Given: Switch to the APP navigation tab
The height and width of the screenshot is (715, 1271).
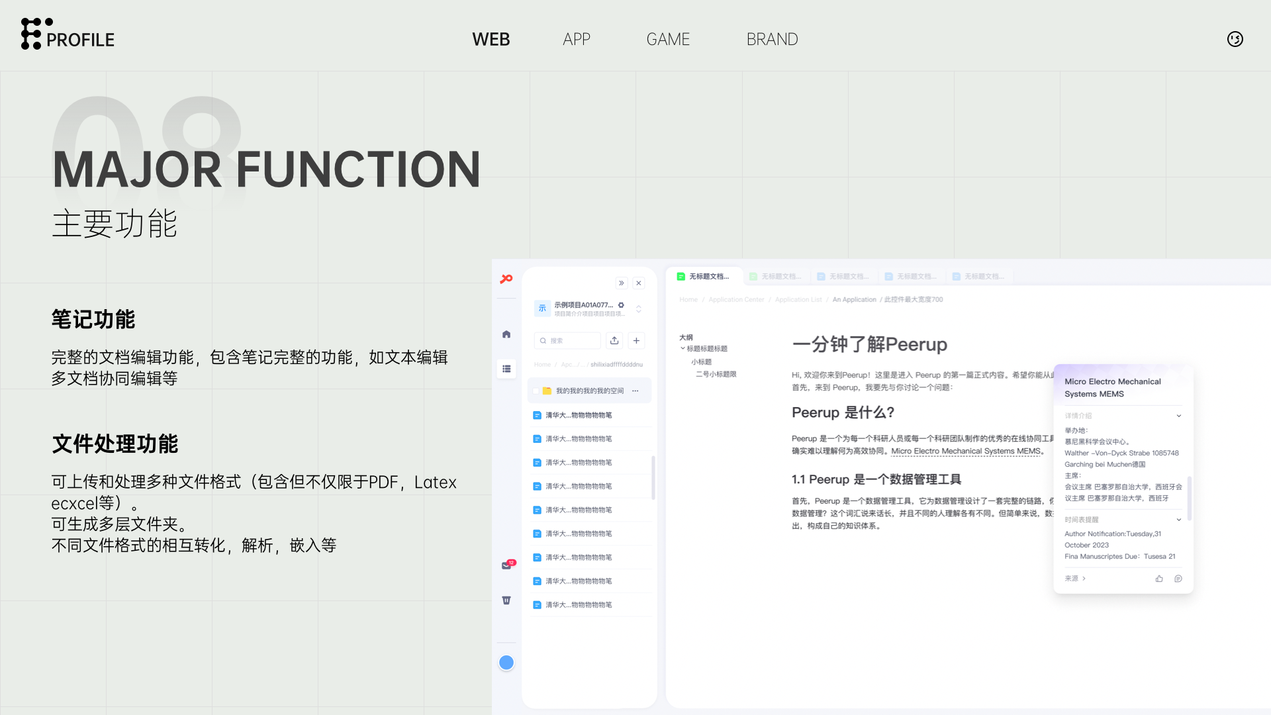Looking at the screenshot, I should pos(576,39).
